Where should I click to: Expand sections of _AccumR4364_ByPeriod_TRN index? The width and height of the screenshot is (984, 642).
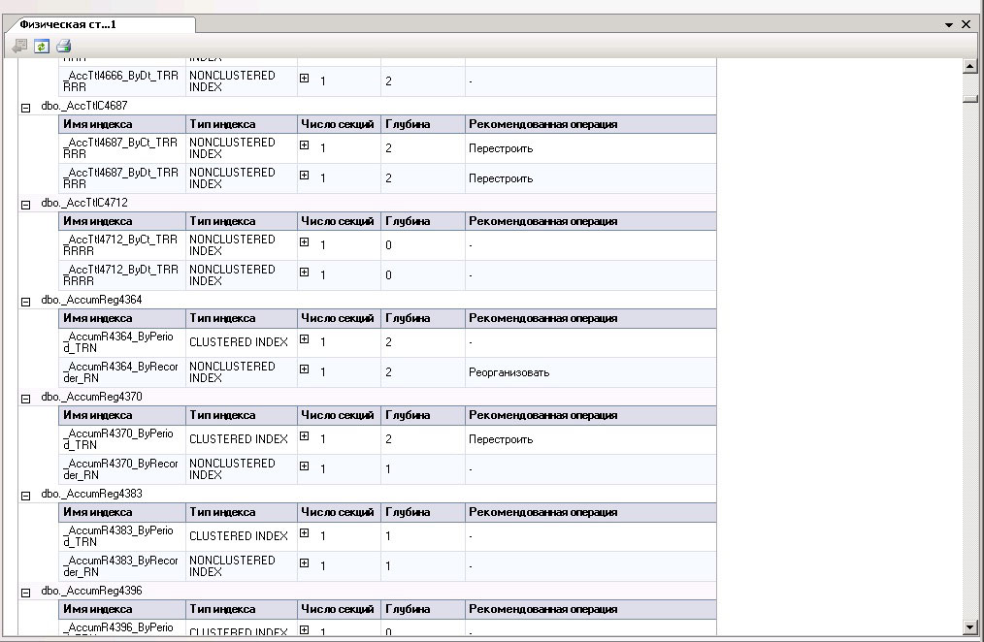coord(305,339)
